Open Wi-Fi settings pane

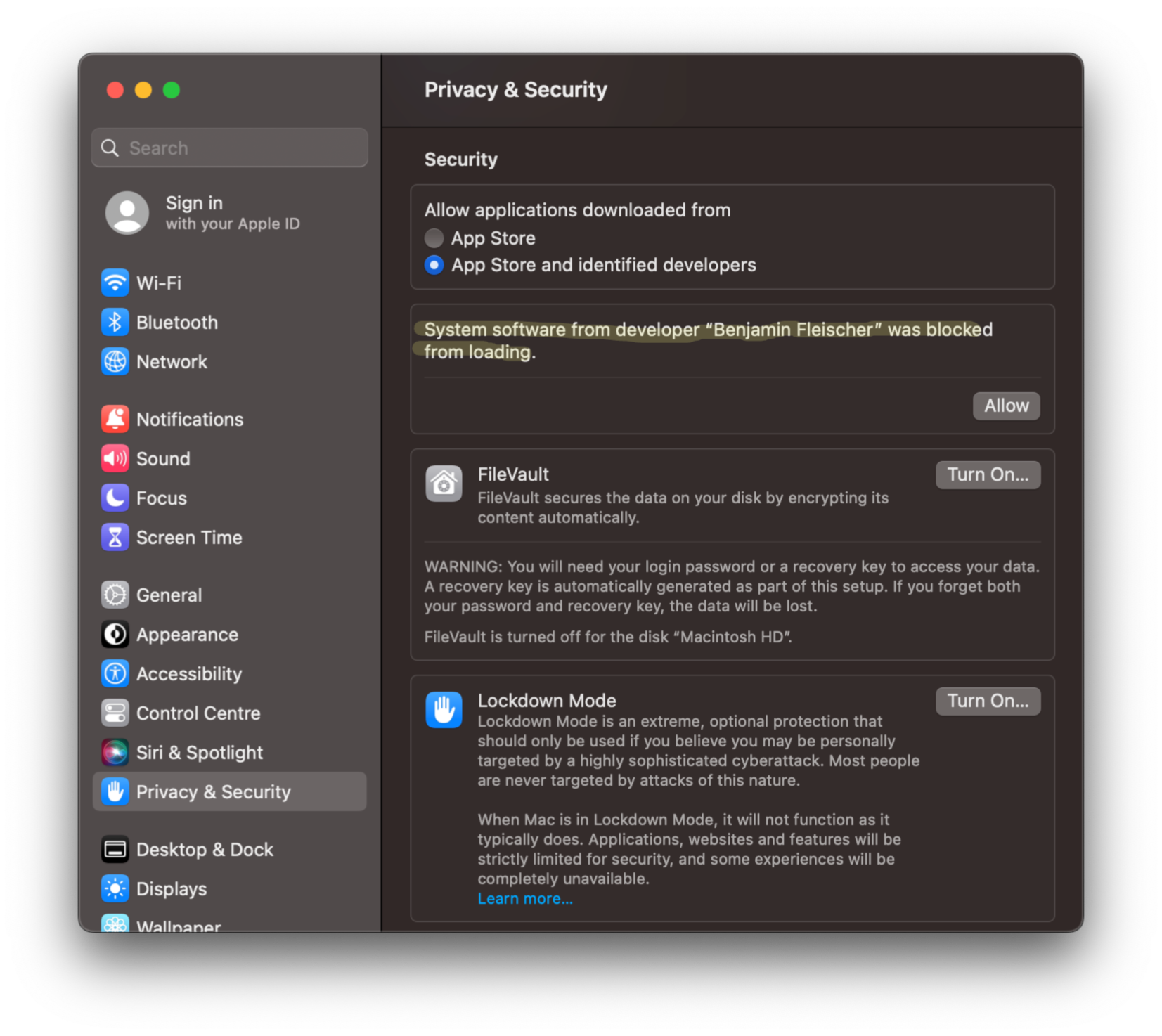[x=229, y=283]
